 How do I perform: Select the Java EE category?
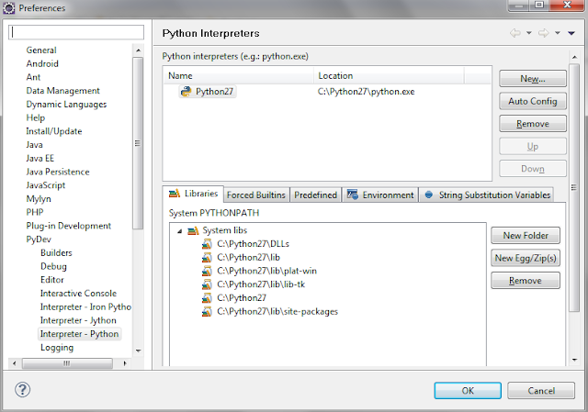coord(40,158)
